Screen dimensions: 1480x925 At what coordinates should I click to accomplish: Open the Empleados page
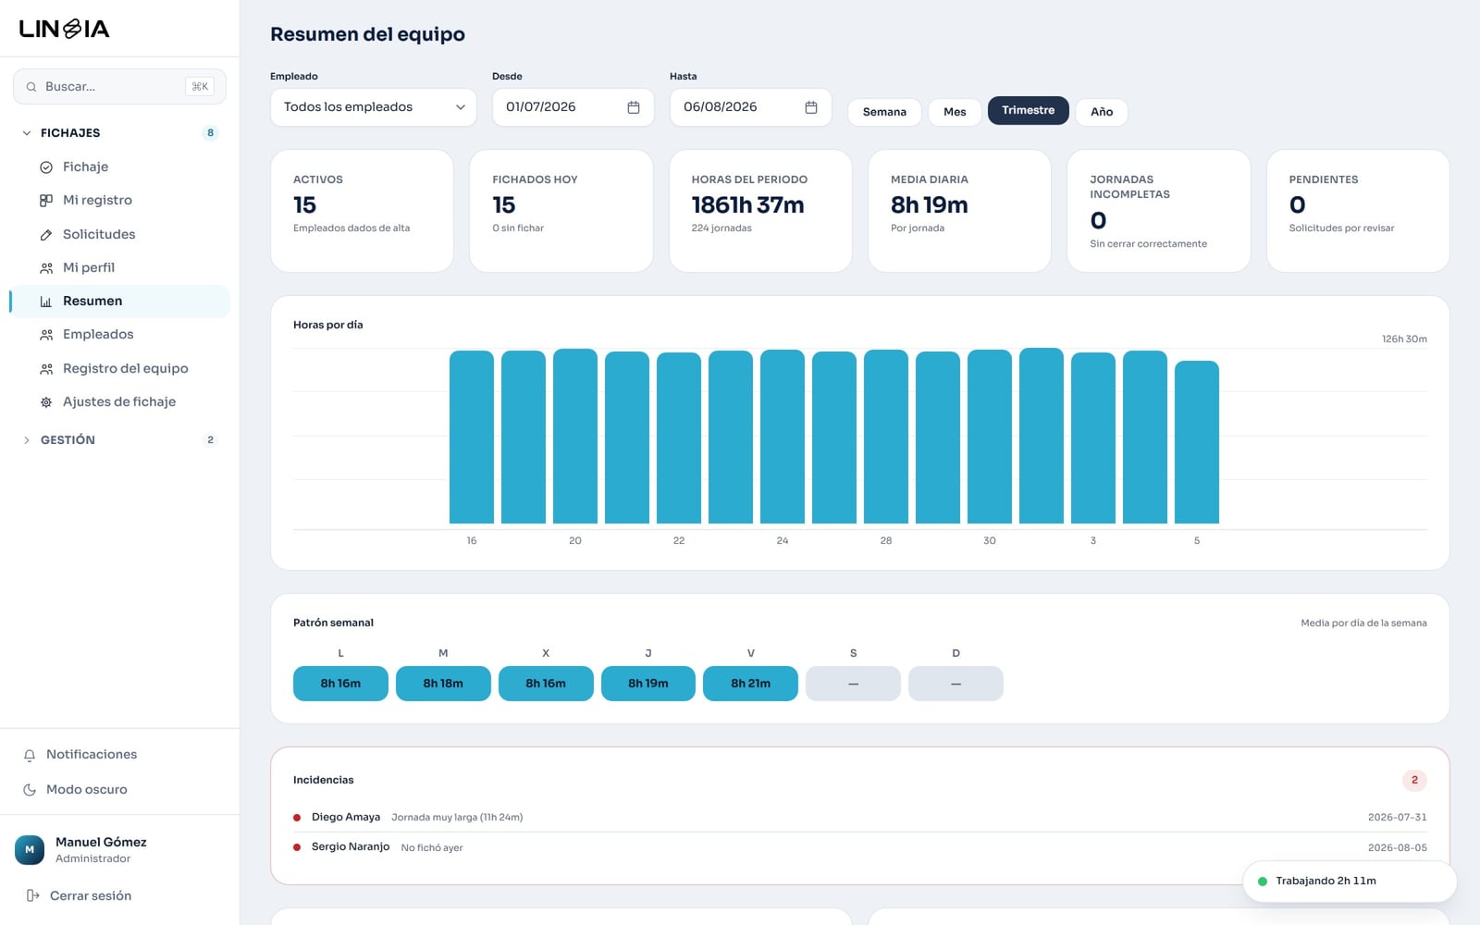[120, 335]
